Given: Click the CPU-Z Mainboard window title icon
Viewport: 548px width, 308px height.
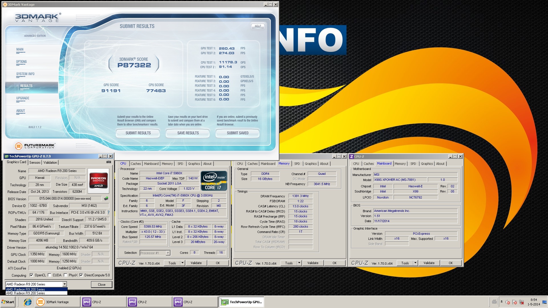Looking at the screenshot, I should click(352, 157).
